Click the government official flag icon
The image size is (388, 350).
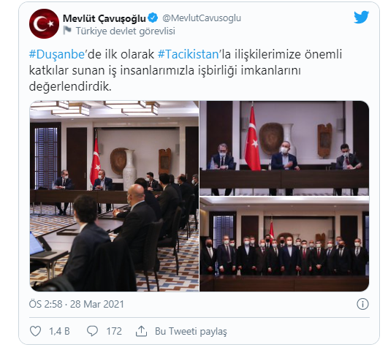(x=67, y=31)
